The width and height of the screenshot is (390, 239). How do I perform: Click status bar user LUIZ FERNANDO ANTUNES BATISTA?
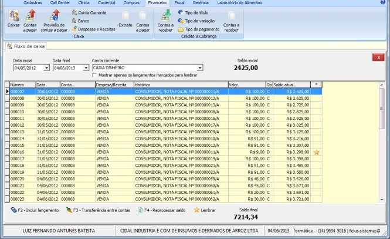tap(59, 231)
